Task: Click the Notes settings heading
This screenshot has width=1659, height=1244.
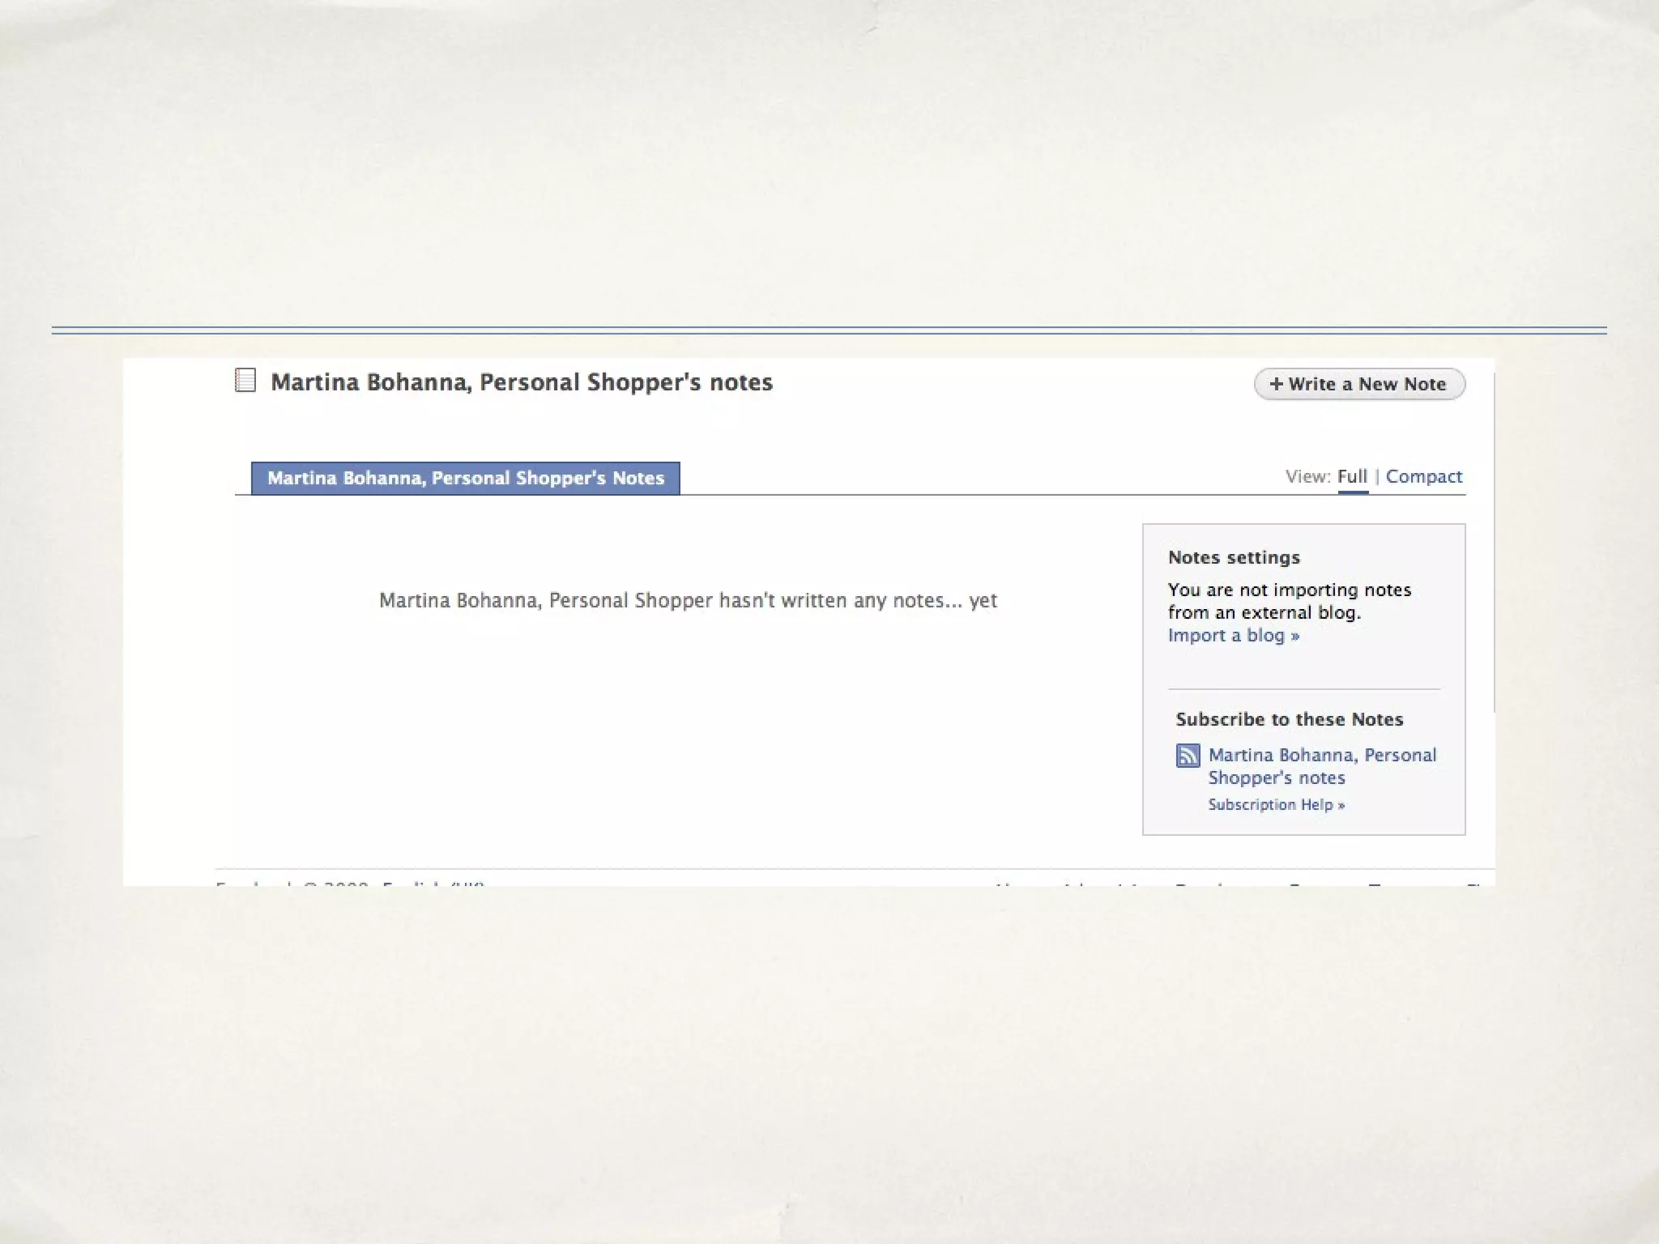Action: pos(1233,557)
